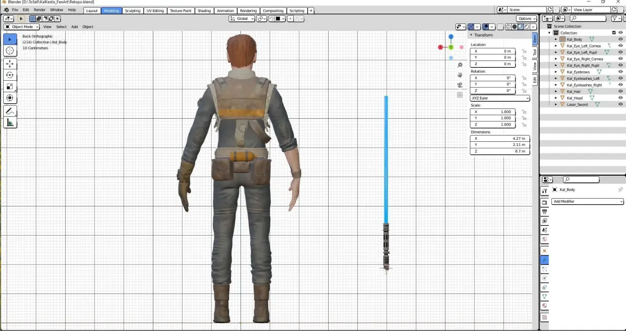Open the viewport Options dropdown
626x331 pixels.
pos(526,18)
